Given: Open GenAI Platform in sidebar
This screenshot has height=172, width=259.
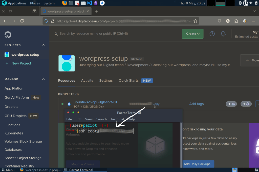Looking at the screenshot, I should (x=17, y=97).
